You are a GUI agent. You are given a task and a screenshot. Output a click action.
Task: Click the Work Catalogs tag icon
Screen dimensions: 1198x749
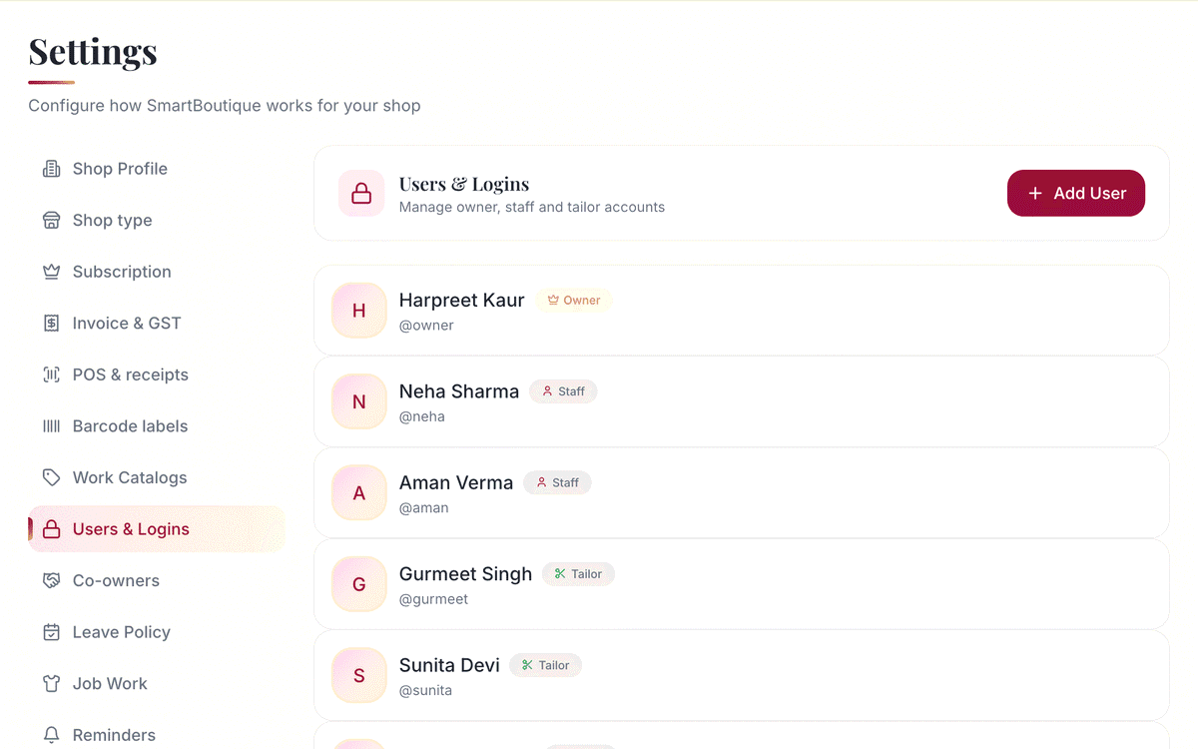click(x=51, y=477)
